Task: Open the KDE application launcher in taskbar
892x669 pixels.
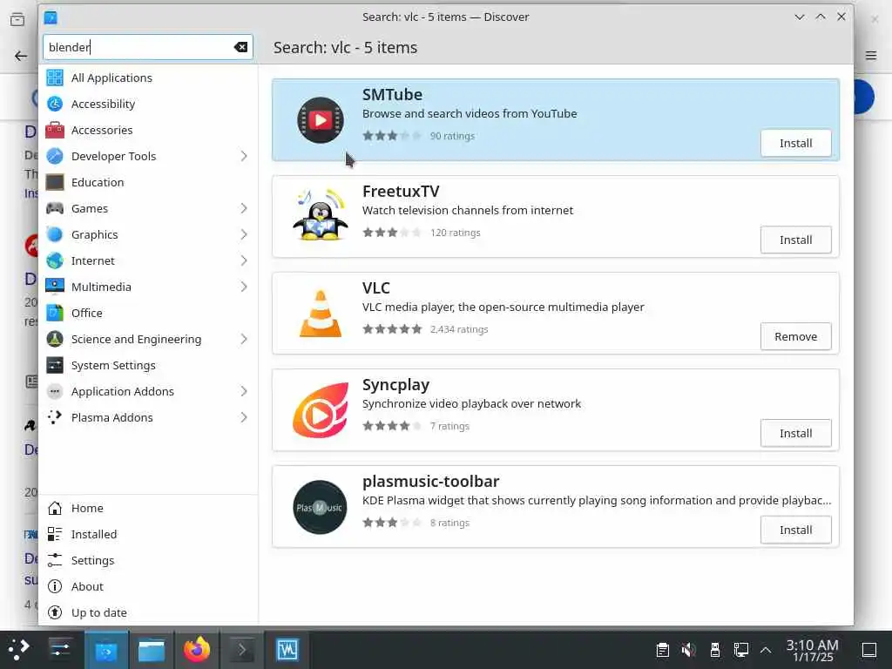Action: coord(18,649)
